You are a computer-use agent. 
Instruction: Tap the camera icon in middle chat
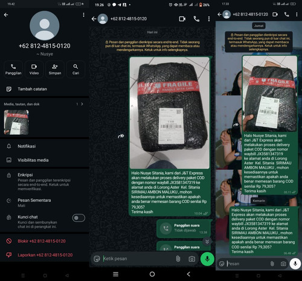[192, 259]
